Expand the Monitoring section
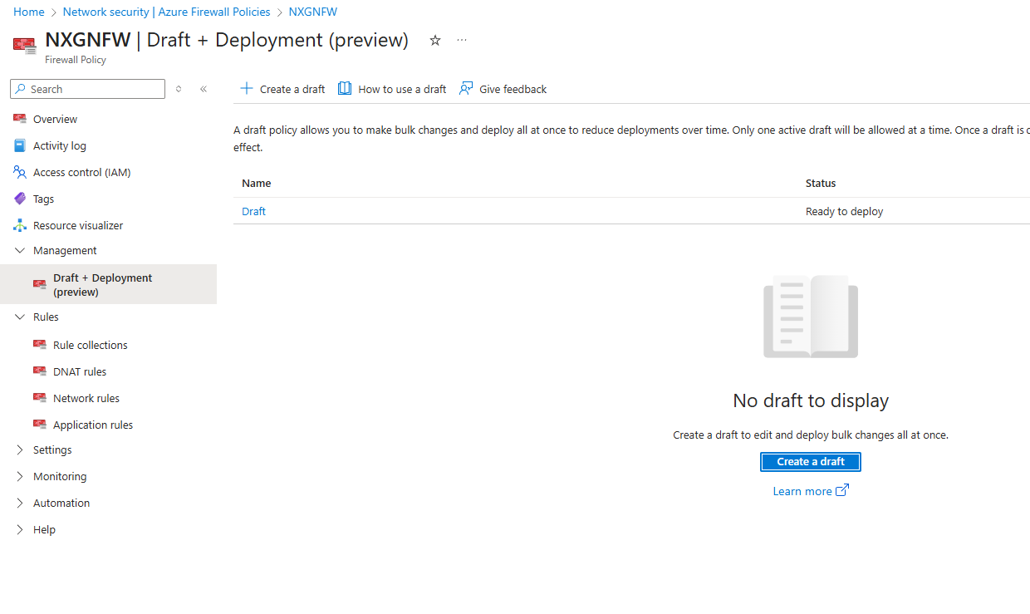The image size is (1030, 614). point(20,476)
